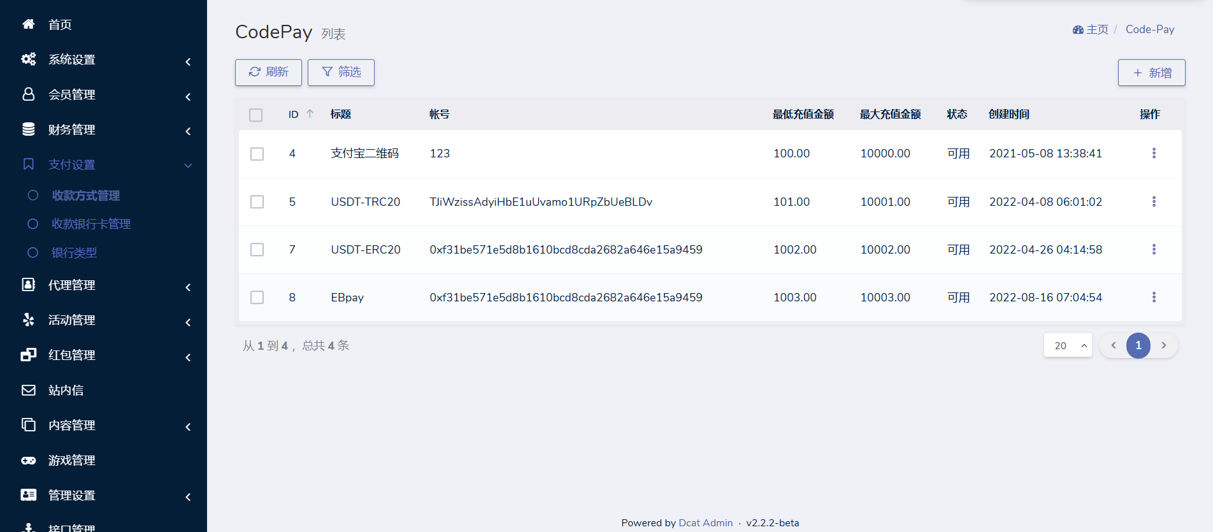Click the 新增 add button
1213x532 pixels.
point(1151,73)
